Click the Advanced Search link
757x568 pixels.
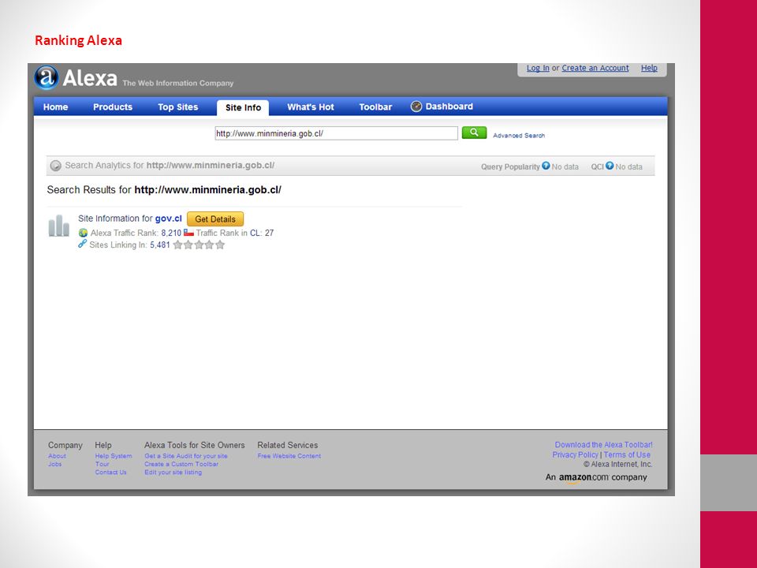click(x=519, y=136)
